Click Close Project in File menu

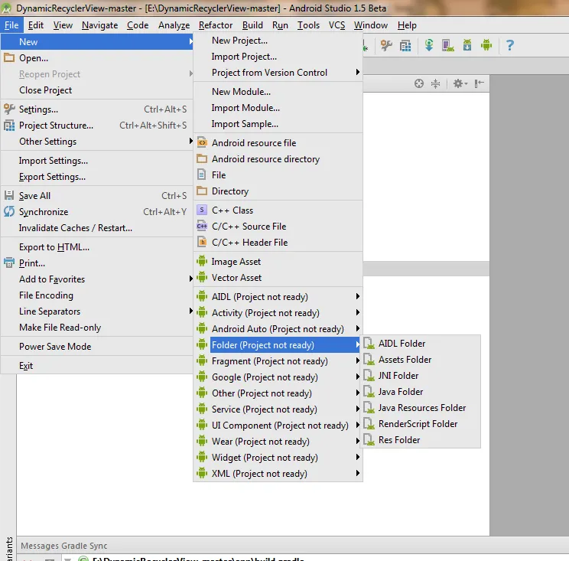pyautogui.click(x=96, y=90)
